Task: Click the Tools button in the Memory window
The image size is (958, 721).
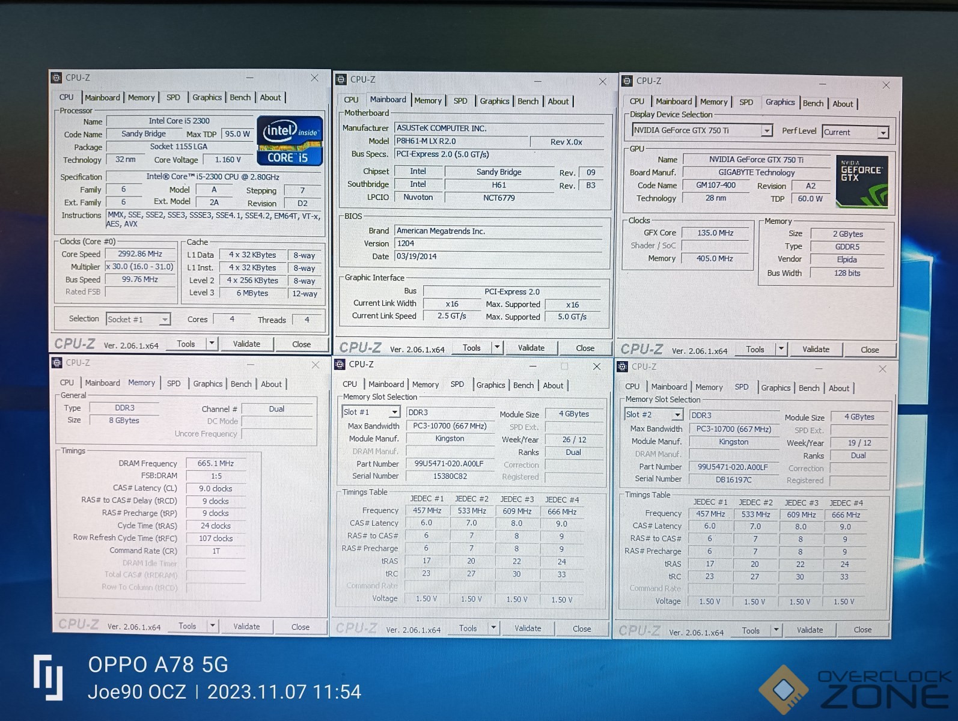Action: (188, 626)
